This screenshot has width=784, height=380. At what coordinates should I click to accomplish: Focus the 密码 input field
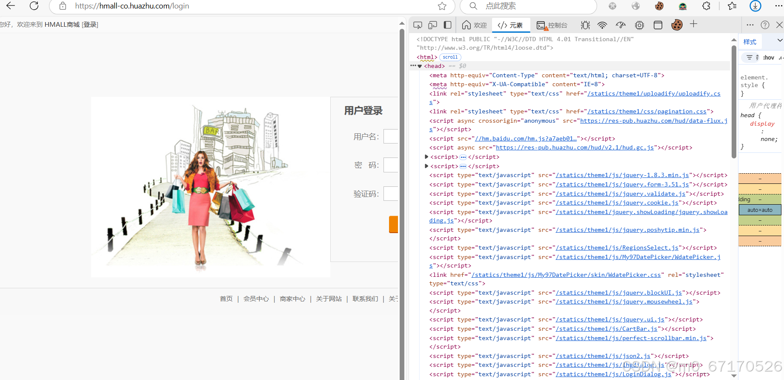[x=391, y=165]
